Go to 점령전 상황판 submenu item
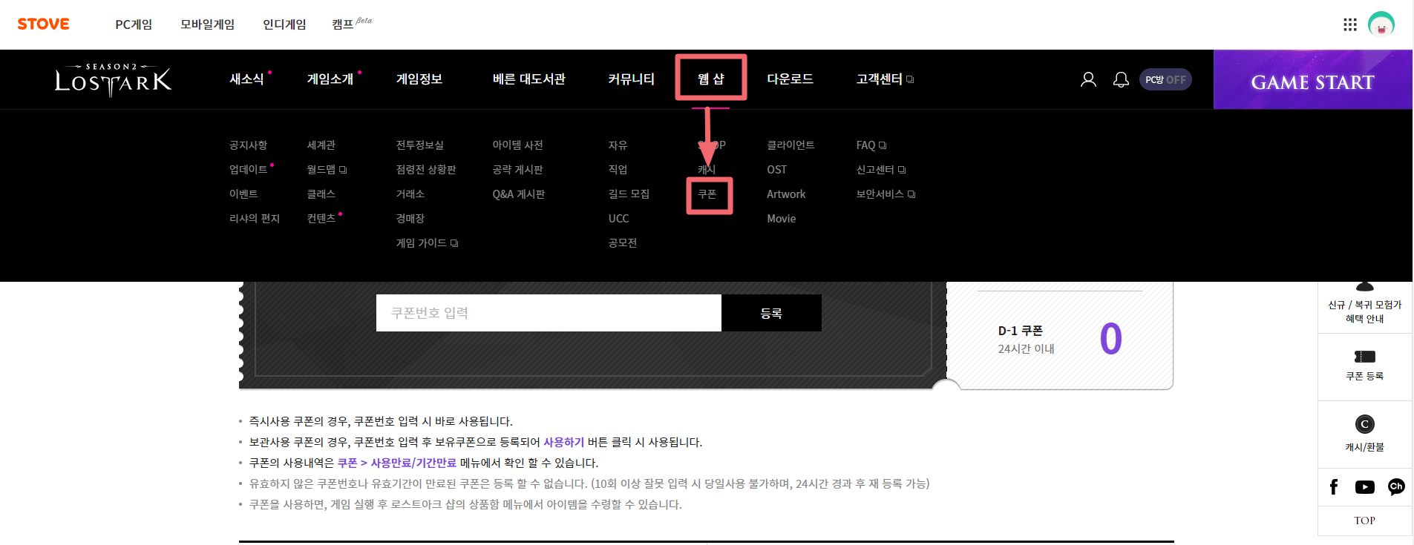 pos(426,170)
